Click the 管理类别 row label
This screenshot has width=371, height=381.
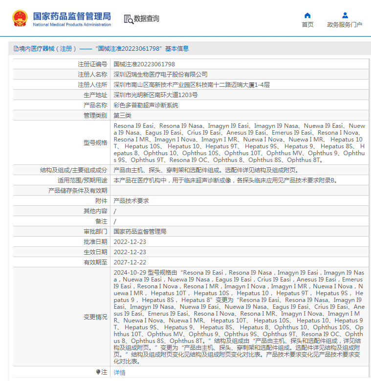[x=95, y=116]
